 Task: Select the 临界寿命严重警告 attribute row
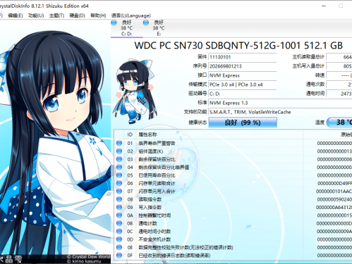pos(233,143)
